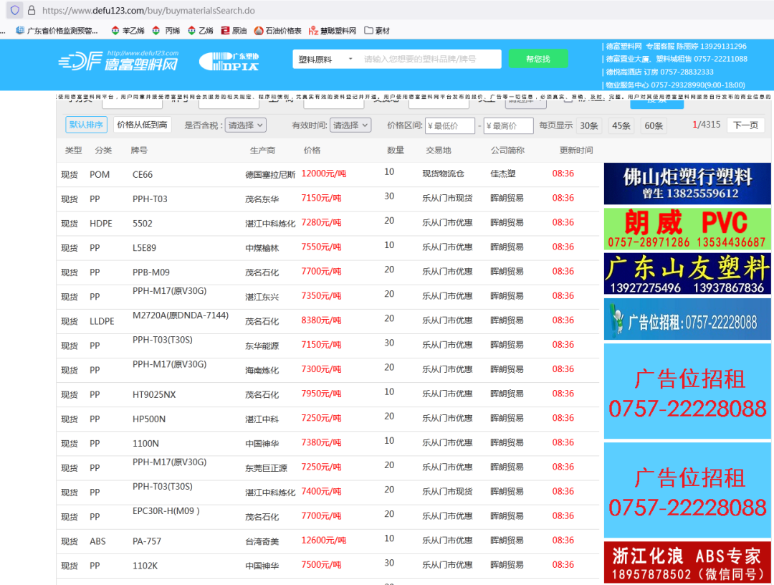Click the 更新时间 column header
Viewport: 774px width, 585px height.
(576, 151)
